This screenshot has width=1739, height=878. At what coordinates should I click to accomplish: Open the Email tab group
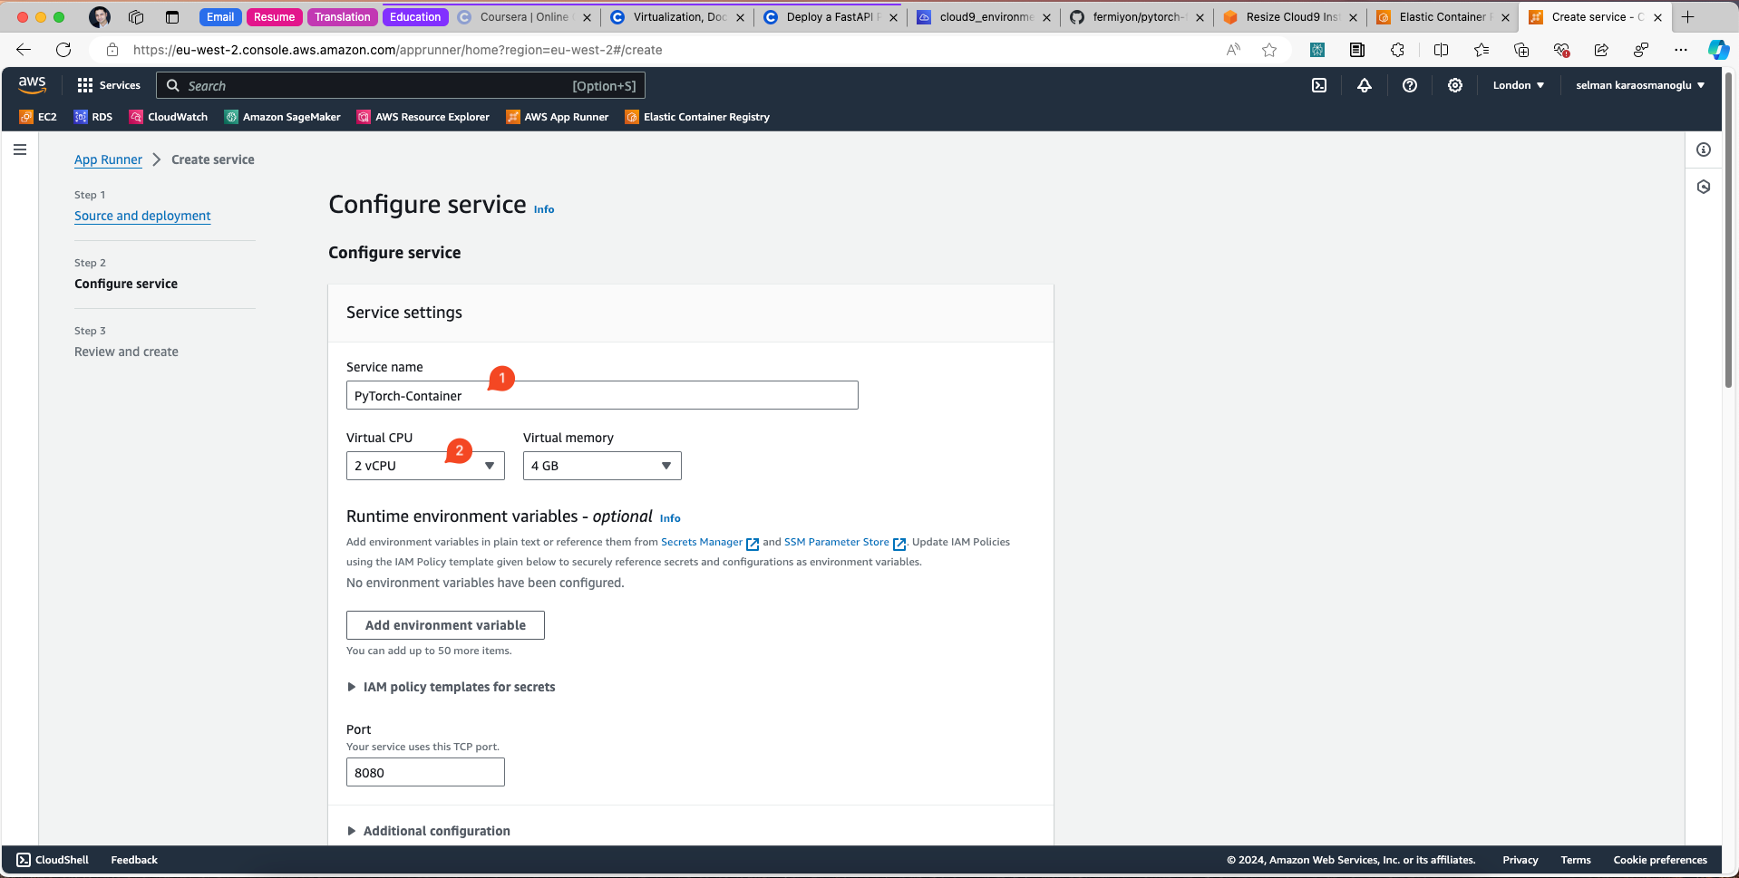pyautogui.click(x=220, y=17)
